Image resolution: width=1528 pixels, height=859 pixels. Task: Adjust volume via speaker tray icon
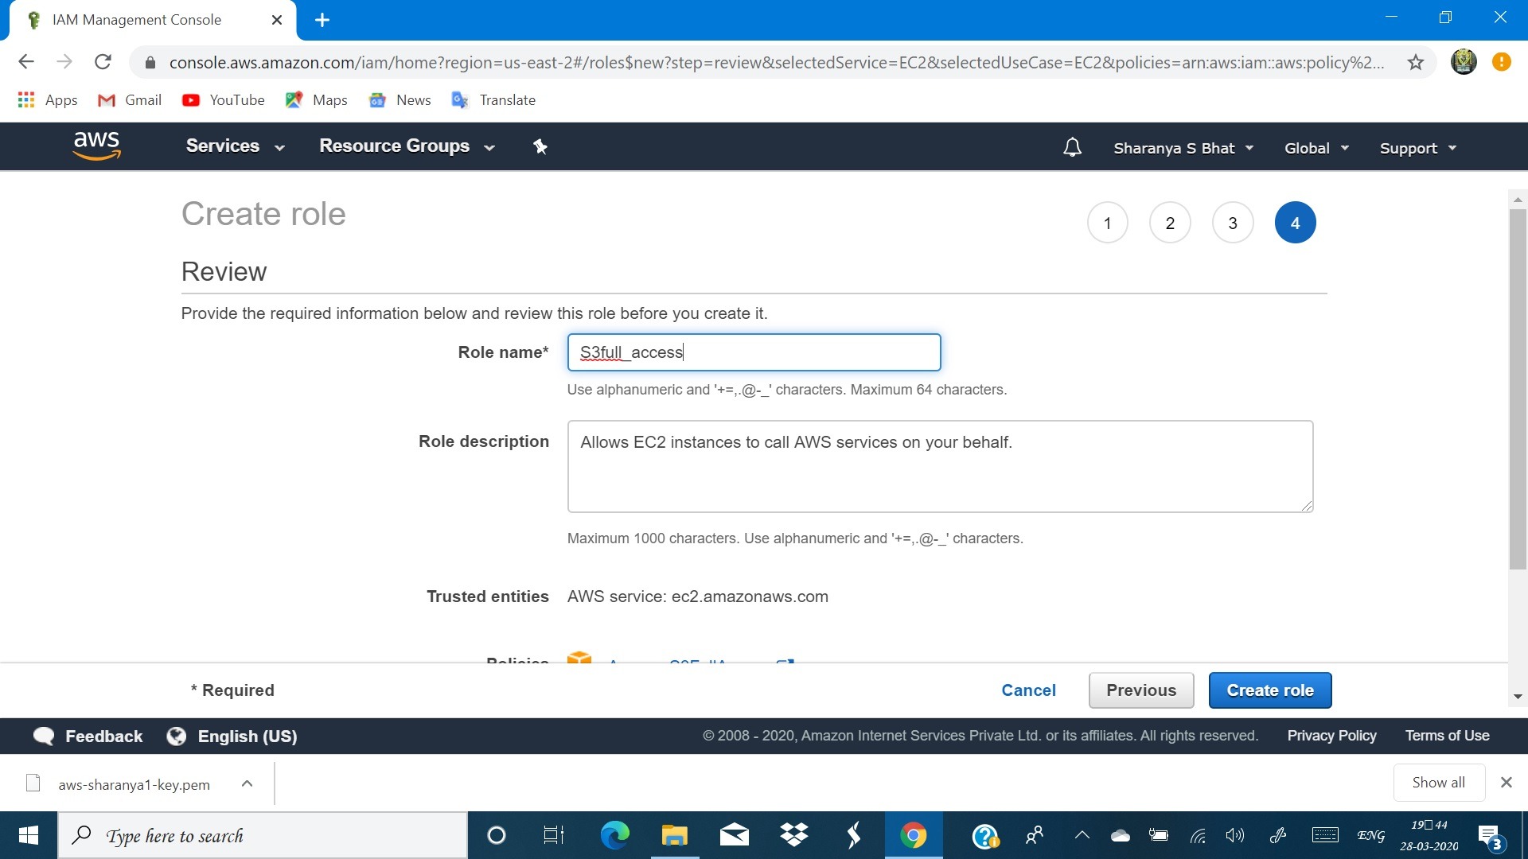pyautogui.click(x=1234, y=835)
